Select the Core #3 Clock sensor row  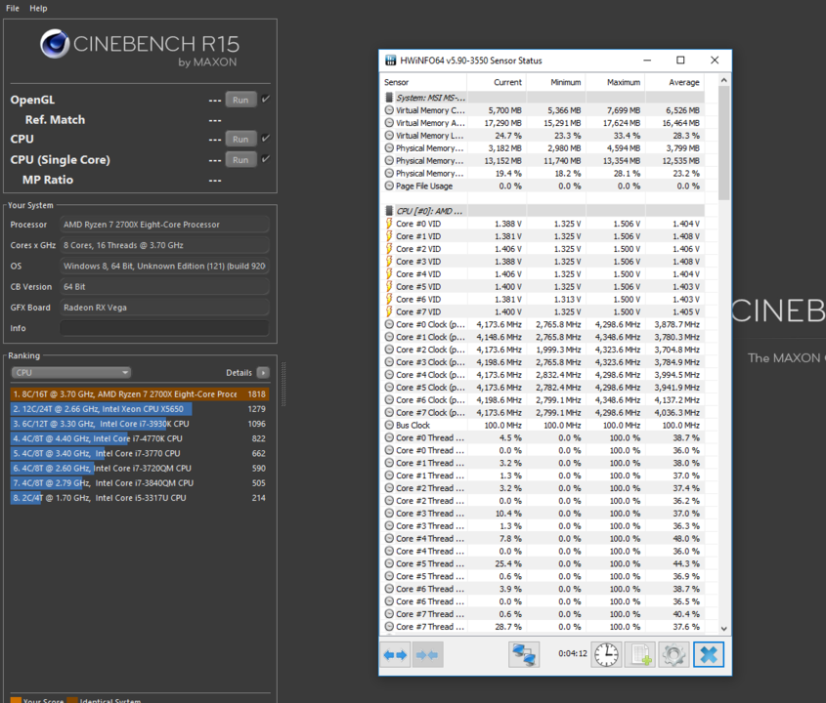(543, 362)
